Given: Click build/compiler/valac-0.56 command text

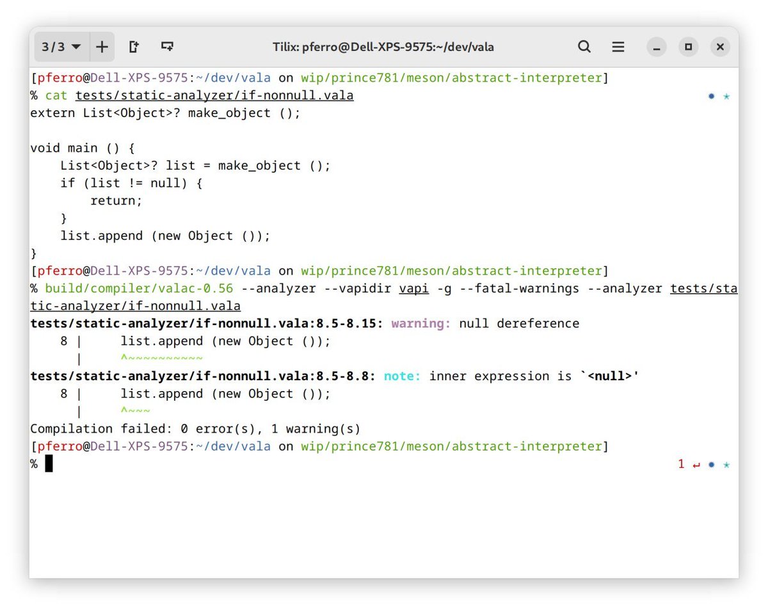Looking at the screenshot, I should pyautogui.click(x=139, y=289).
